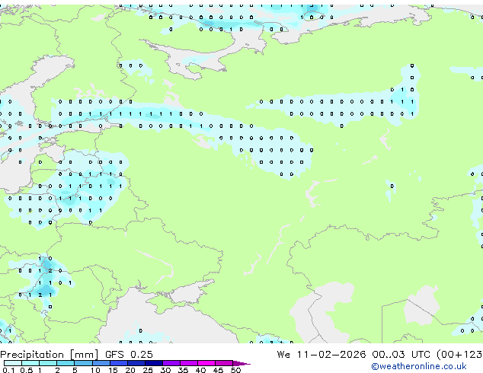Viewport: 483px width, 373px height.
Task: Click the "(00+123" forecast offset text
Action: pyautogui.click(x=459, y=355)
